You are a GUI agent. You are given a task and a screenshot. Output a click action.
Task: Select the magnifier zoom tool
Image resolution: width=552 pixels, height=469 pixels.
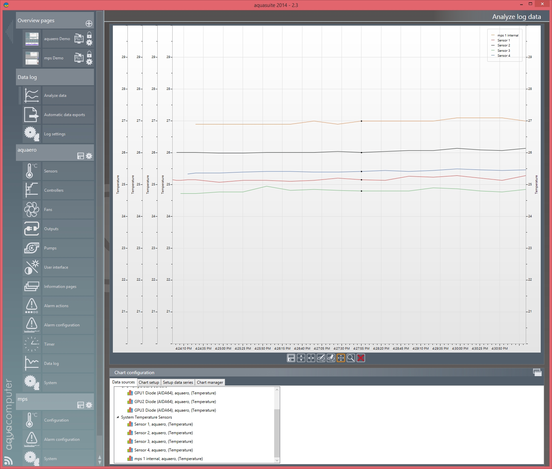point(351,358)
